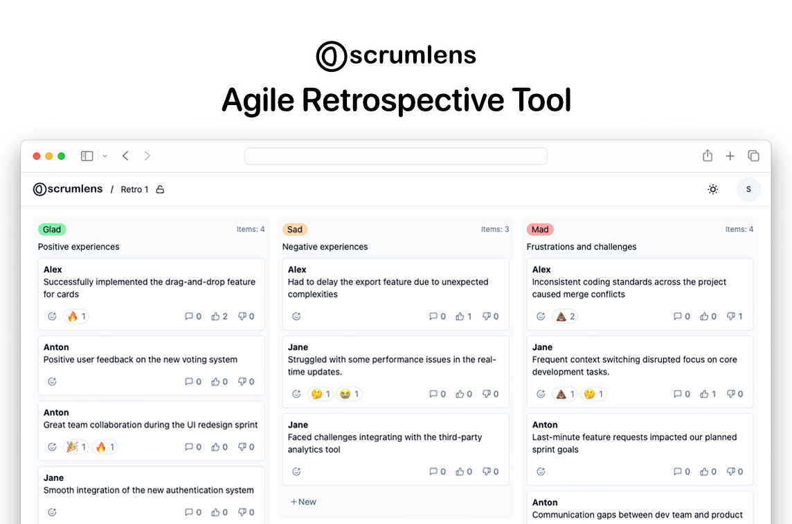This screenshot has width=792, height=524.
Task: Add emoji reaction on last-minute feature requests card
Action: click(541, 471)
